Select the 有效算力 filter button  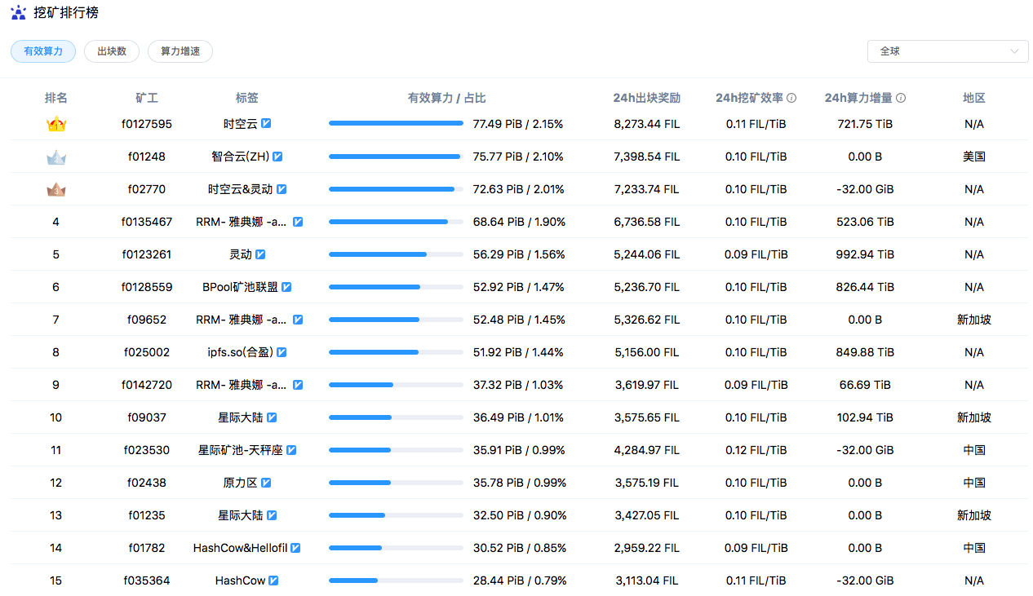click(x=42, y=51)
